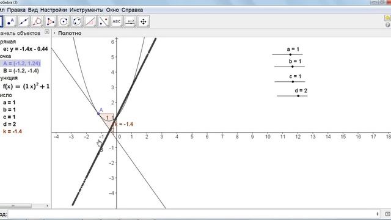Select number c = 1 in list
Screen dimensions: 391x220
tap(9, 117)
